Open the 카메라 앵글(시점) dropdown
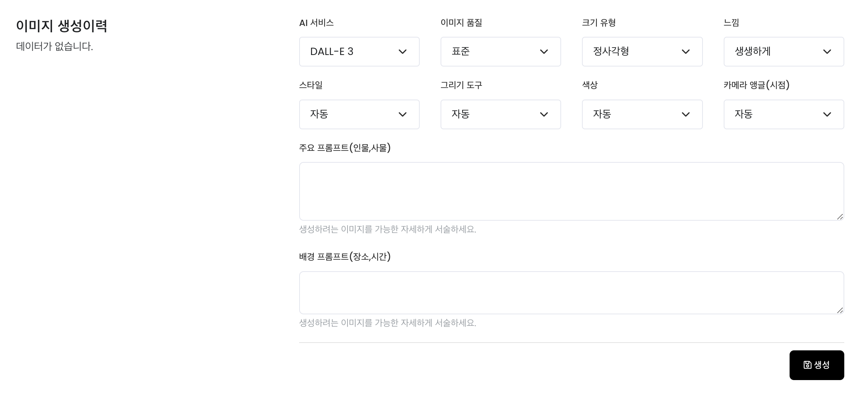 tap(784, 114)
